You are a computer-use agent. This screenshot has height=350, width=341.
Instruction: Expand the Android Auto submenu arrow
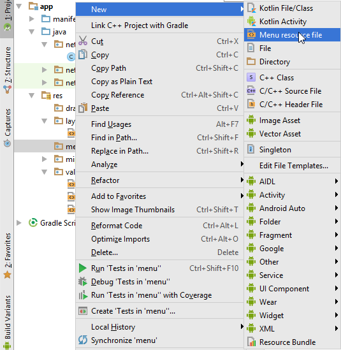click(337, 208)
